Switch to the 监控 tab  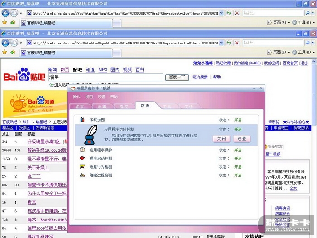coord(124,107)
